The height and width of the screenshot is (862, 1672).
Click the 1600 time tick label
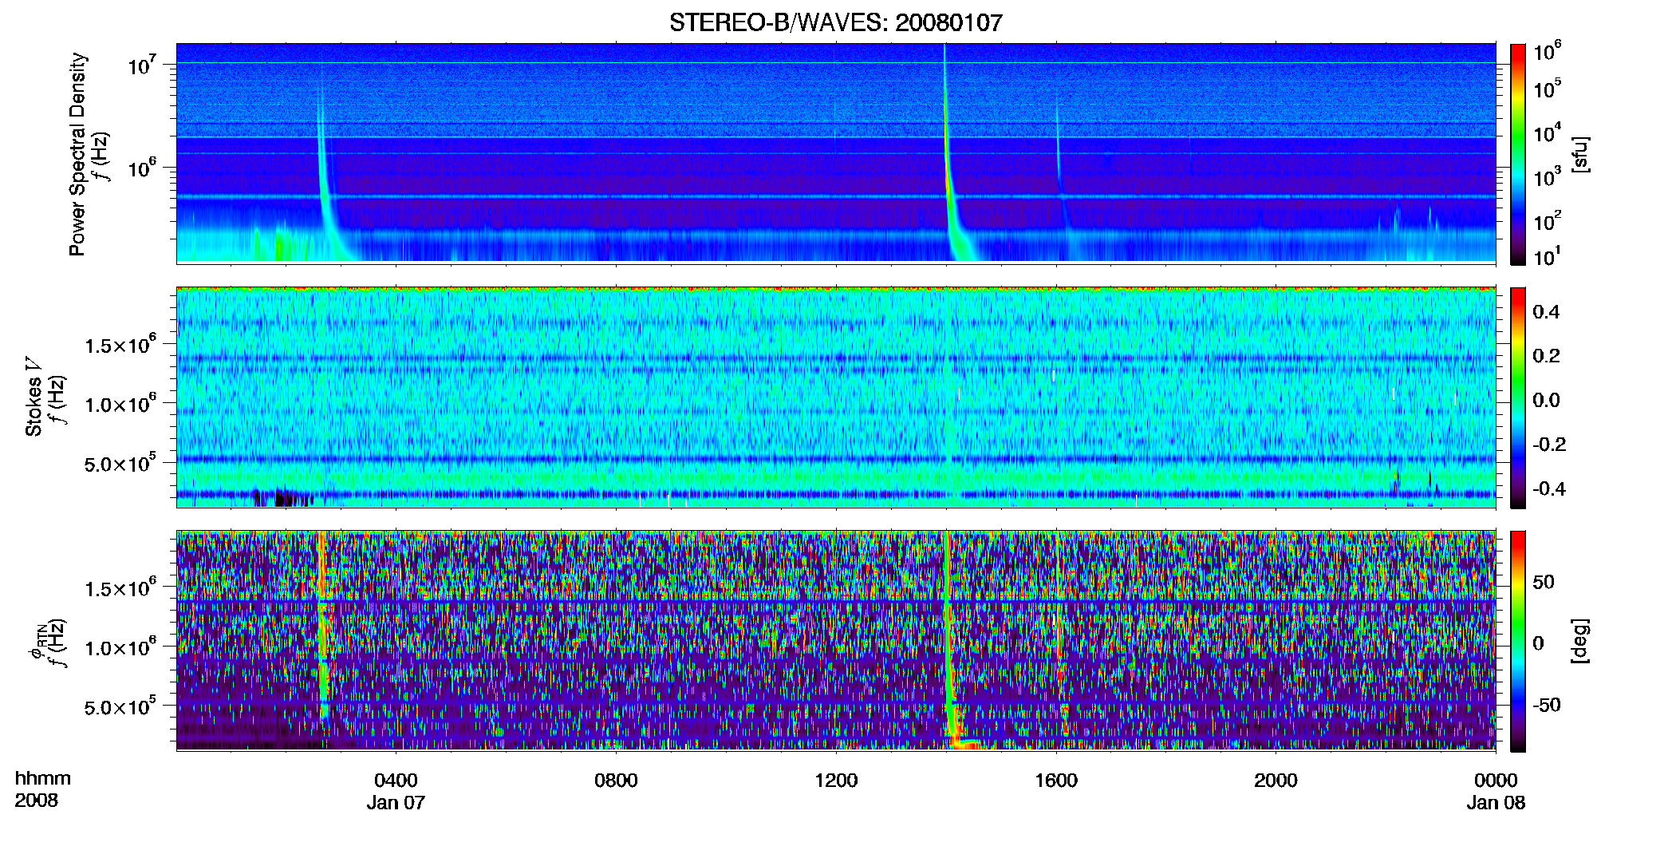coord(1056,780)
